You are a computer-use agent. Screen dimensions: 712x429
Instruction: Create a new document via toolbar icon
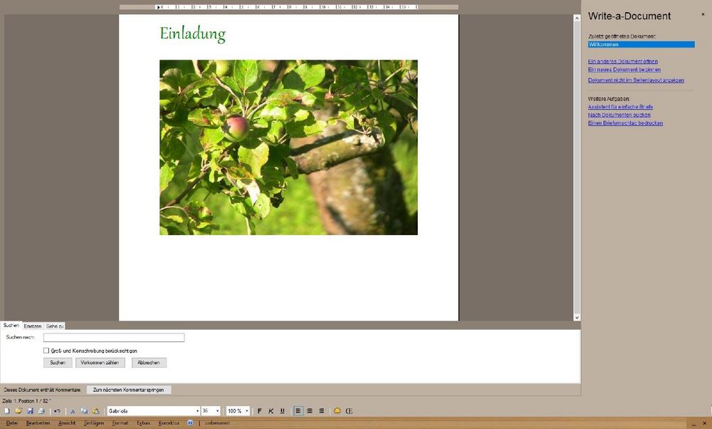click(6, 410)
